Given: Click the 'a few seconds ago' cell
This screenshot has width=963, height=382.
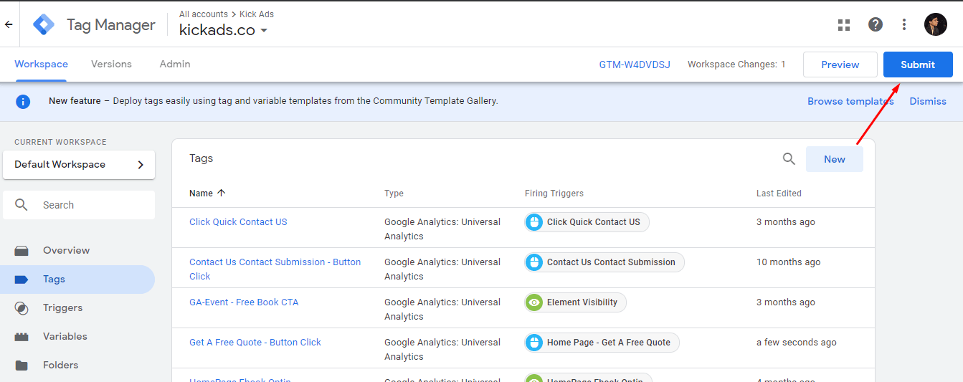Looking at the screenshot, I should click(797, 343).
